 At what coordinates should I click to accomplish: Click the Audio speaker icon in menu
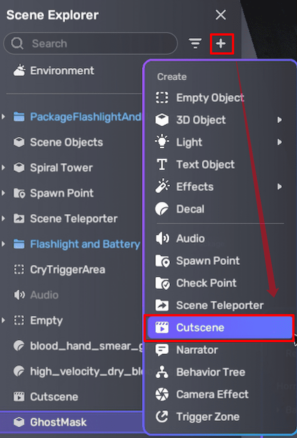162,239
